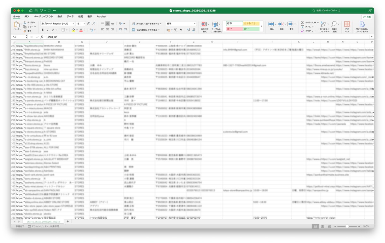Click the yellow fill color swatch
385x243 pixels.
[x=74, y=30]
